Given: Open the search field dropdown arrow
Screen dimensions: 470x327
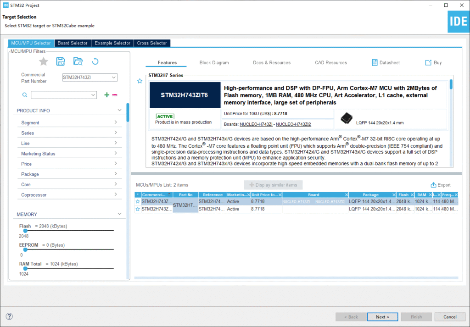Looking at the screenshot, I should pyautogui.click(x=93, y=95).
